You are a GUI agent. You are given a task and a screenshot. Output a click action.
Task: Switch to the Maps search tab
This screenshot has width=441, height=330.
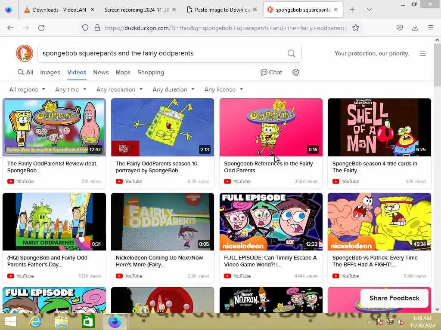[123, 72]
